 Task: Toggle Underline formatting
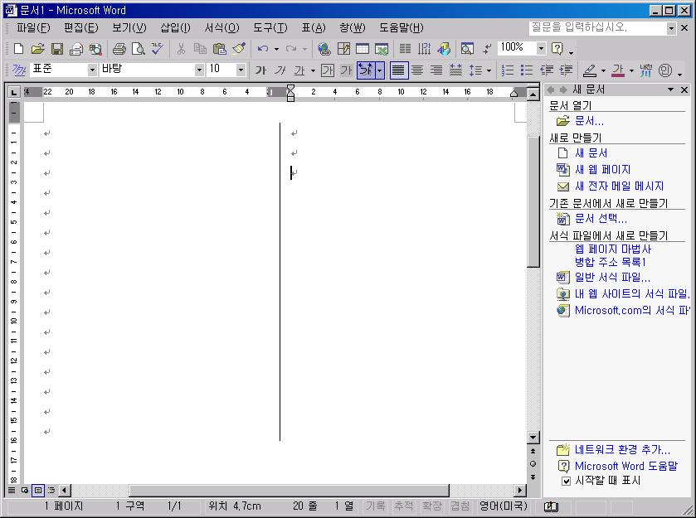(299, 70)
